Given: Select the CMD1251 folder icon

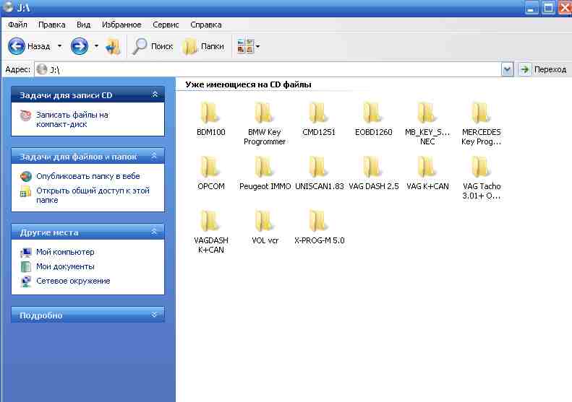Looking at the screenshot, I should tap(318, 113).
